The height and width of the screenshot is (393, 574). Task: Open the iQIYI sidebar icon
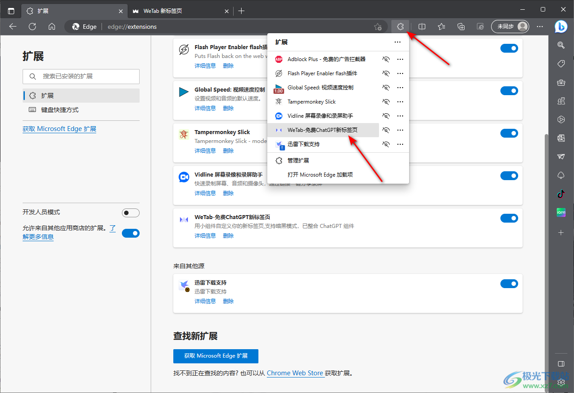(561, 212)
